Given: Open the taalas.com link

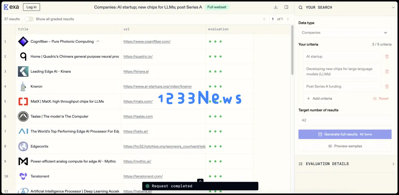Looking at the screenshot, I should pyautogui.click(x=138, y=116).
